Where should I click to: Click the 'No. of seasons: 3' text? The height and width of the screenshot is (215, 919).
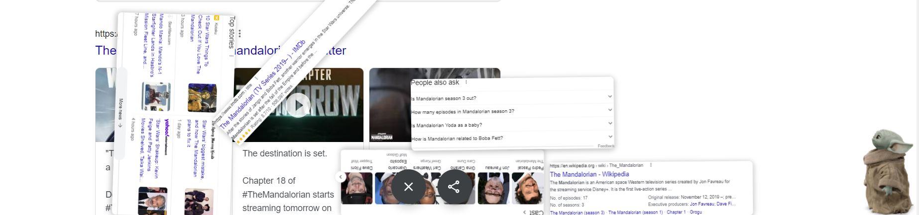pyautogui.click(x=567, y=205)
